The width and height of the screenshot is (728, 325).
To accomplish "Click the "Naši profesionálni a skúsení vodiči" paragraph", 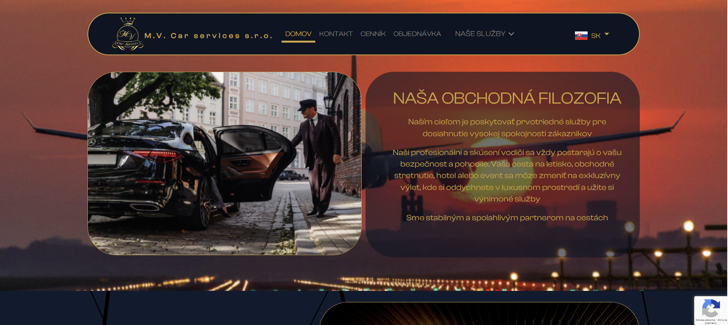I will click(x=507, y=176).
